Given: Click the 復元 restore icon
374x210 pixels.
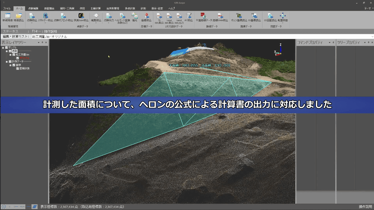Looking at the screenshot, I should (135, 16).
